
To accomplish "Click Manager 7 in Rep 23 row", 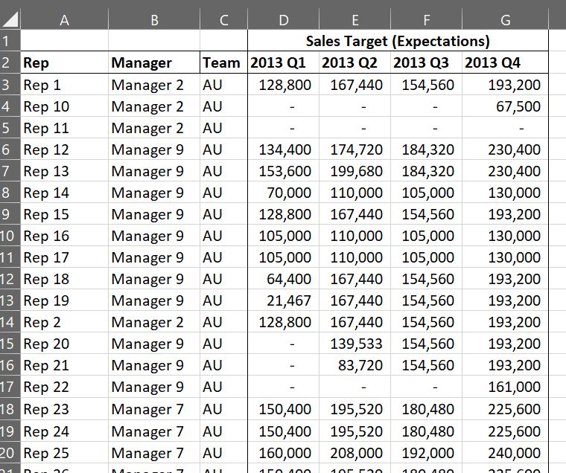I will [x=154, y=409].
